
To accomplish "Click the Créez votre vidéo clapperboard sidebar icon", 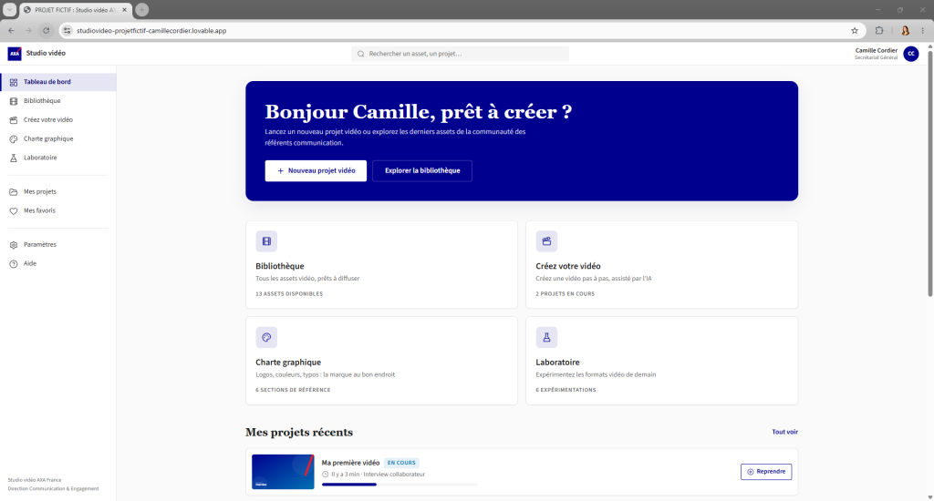I will coord(14,120).
